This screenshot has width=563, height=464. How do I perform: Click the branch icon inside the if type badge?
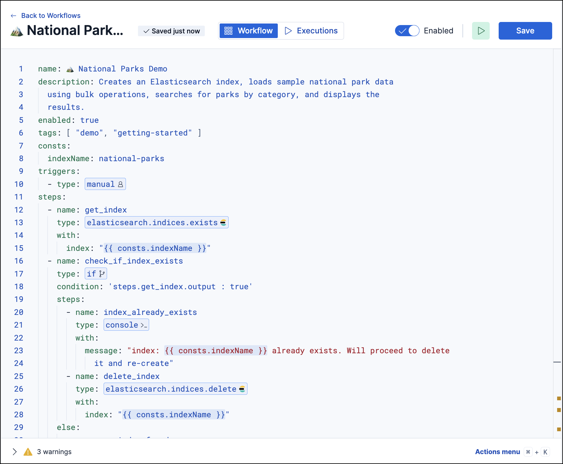(101, 273)
